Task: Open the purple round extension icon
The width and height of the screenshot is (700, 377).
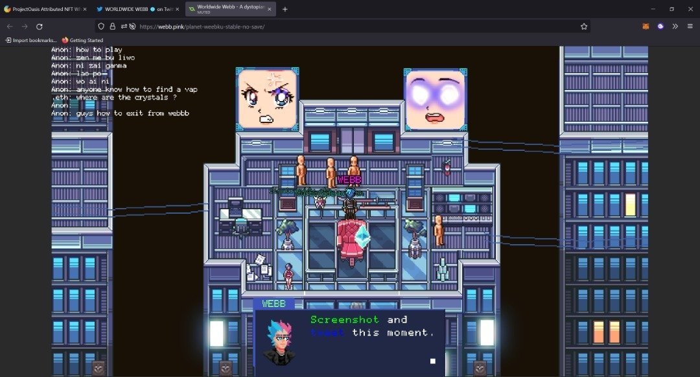Action: [x=660, y=27]
